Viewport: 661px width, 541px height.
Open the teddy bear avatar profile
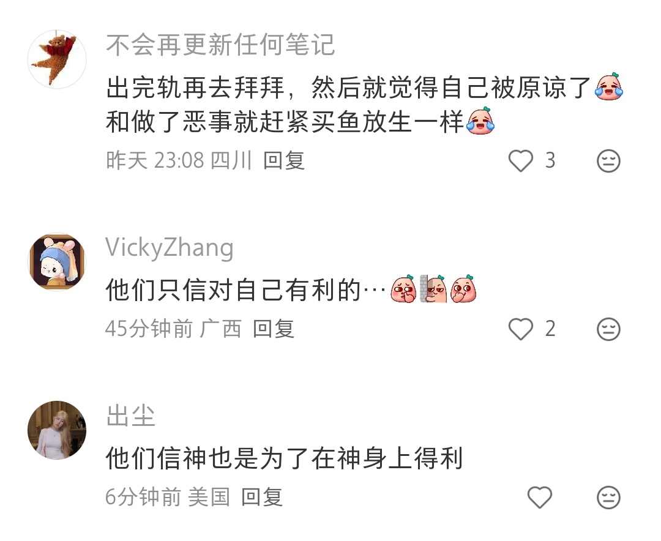click(x=57, y=59)
